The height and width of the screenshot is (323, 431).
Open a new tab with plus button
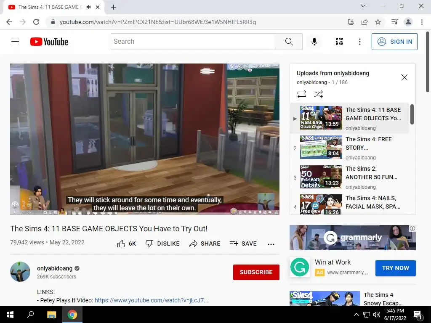[x=114, y=7]
